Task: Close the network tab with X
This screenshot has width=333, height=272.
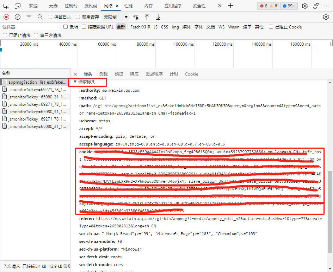Action: (x=117, y=6)
